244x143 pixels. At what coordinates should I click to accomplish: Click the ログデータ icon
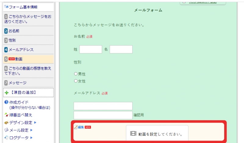(x=6, y=138)
